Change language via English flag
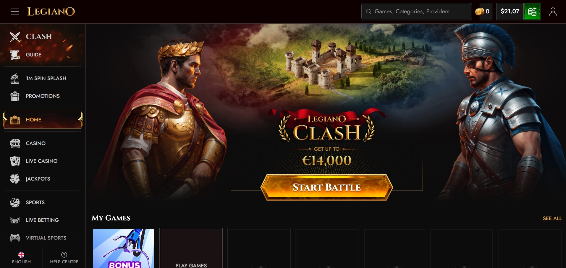566x268 pixels. pos(21,255)
